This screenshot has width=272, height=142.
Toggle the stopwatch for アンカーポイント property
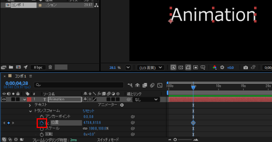(x=42, y=117)
